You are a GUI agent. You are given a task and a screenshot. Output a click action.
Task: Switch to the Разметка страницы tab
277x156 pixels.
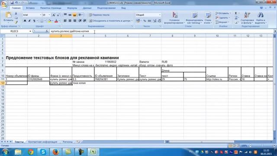[x=51, y=8]
